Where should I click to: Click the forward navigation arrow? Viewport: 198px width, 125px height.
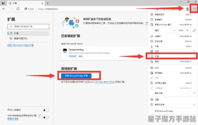(11, 9)
